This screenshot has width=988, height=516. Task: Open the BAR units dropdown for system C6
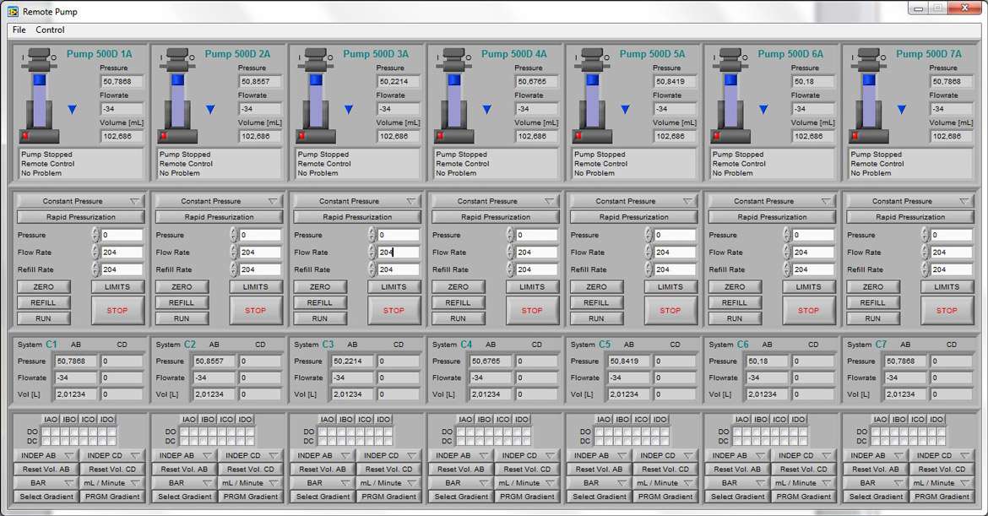coord(736,482)
